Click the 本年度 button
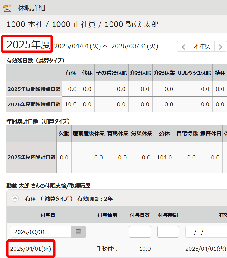 click(202, 47)
